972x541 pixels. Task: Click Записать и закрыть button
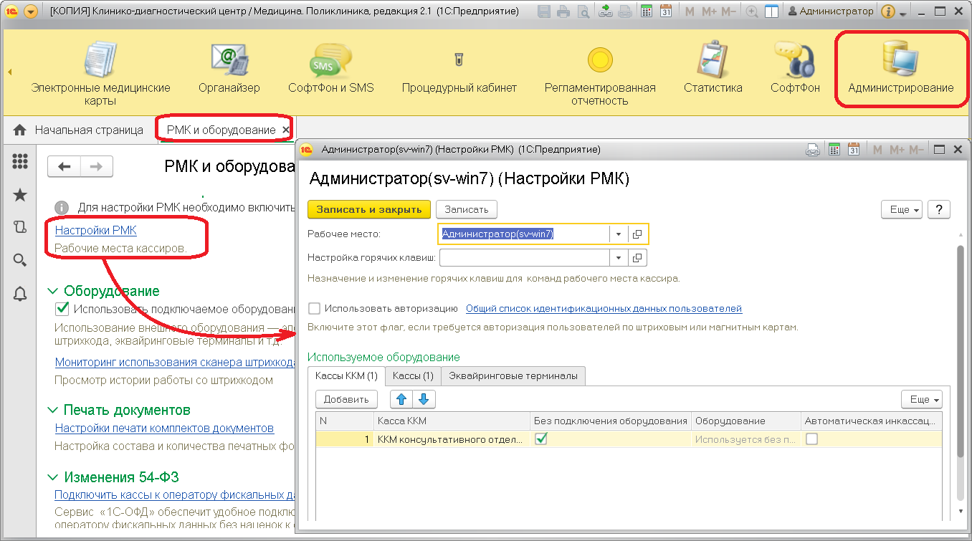369,209
